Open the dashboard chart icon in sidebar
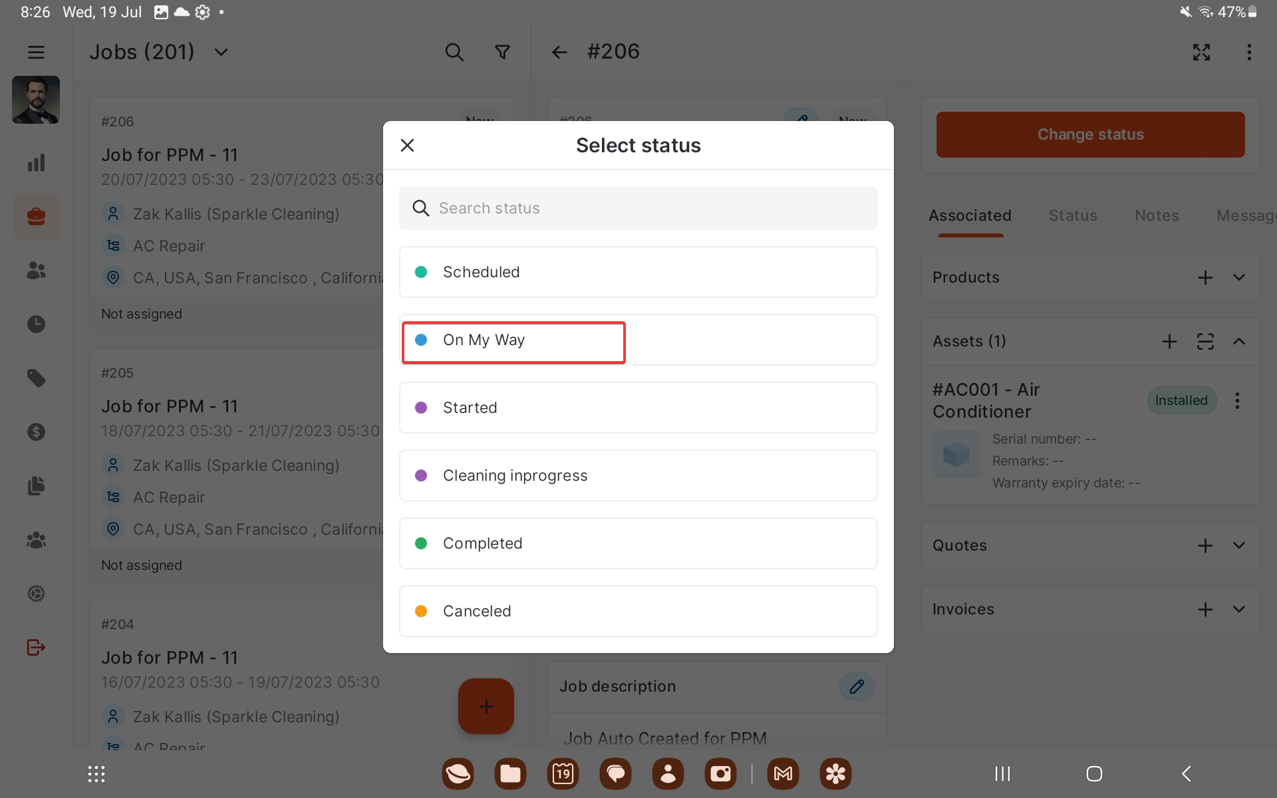The width and height of the screenshot is (1277, 798). click(x=36, y=163)
